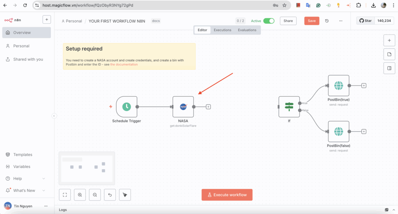Switch to the Evaluations tab

247,30
